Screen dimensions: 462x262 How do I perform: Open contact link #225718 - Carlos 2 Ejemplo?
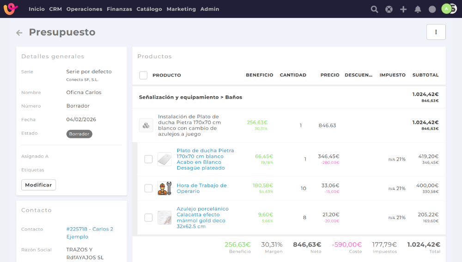(90, 233)
